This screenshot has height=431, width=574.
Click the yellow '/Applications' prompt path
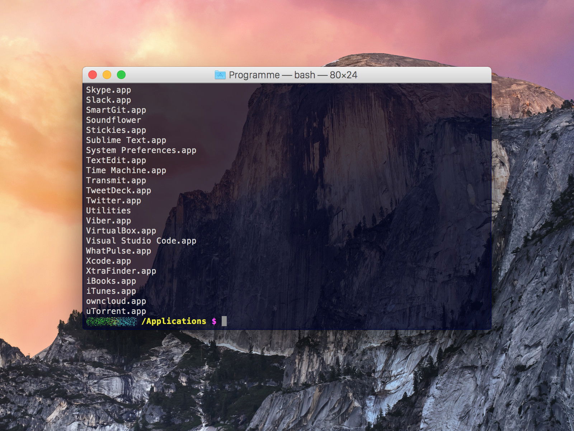[x=174, y=321]
